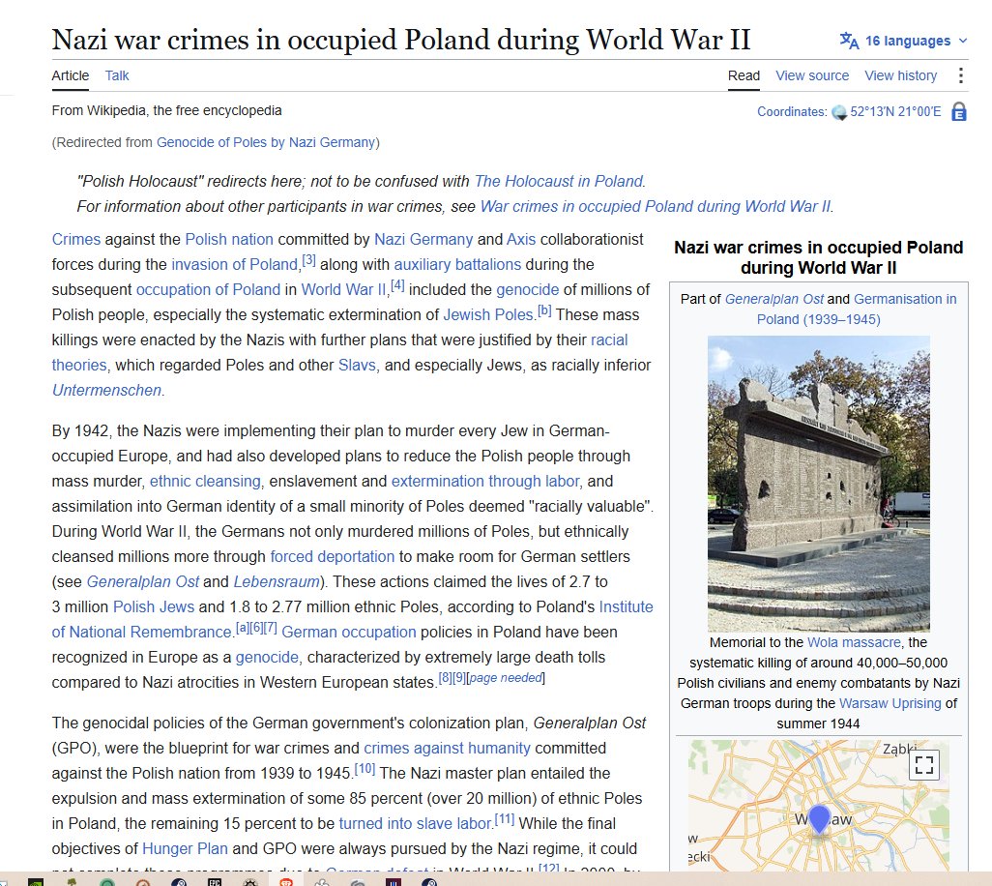Switch to the Article tab
This screenshot has height=886, width=992.
71,75
